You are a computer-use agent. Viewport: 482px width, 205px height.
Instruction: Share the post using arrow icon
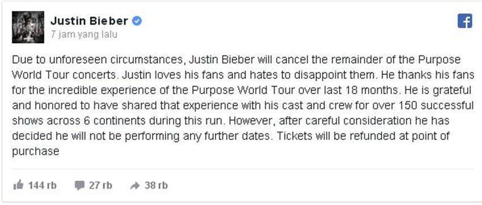[x=134, y=186]
